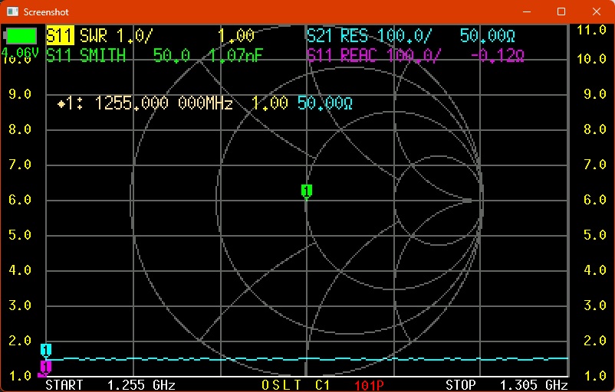Screen dimensions: 615x392
Task: Select the S21 RES trace label
Action: (x=337, y=36)
